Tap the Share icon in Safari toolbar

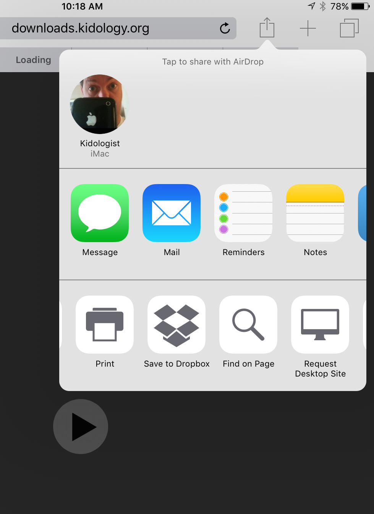pyautogui.click(x=267, y=27)
